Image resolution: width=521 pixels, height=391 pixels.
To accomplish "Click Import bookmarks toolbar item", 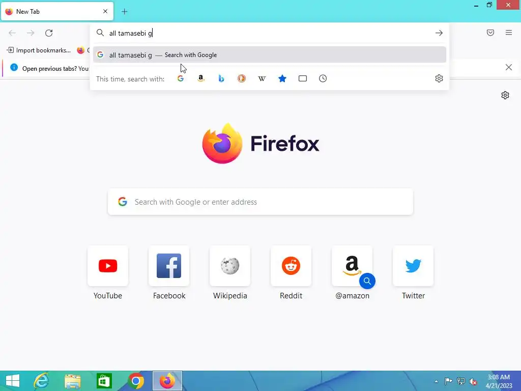I will (x=39, y=50).
